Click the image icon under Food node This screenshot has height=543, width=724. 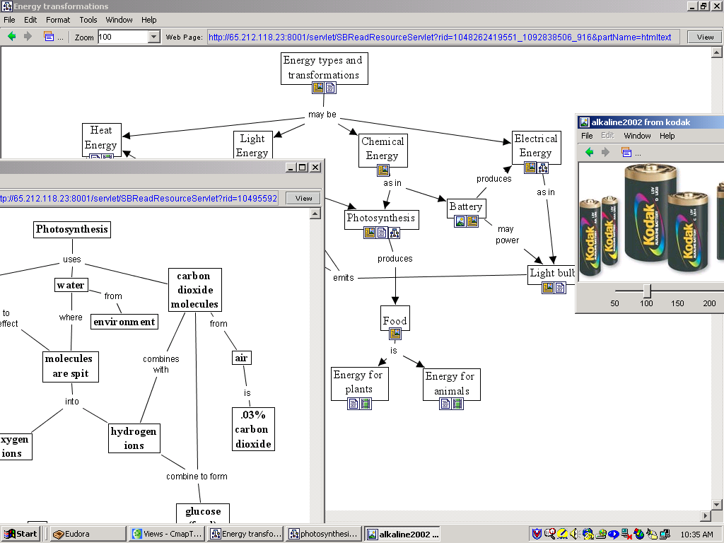395,334
